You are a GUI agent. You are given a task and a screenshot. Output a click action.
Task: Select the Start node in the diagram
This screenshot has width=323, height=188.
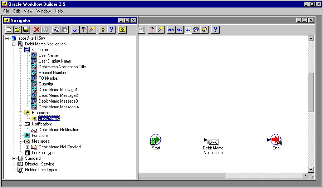(x=156, y=140)
